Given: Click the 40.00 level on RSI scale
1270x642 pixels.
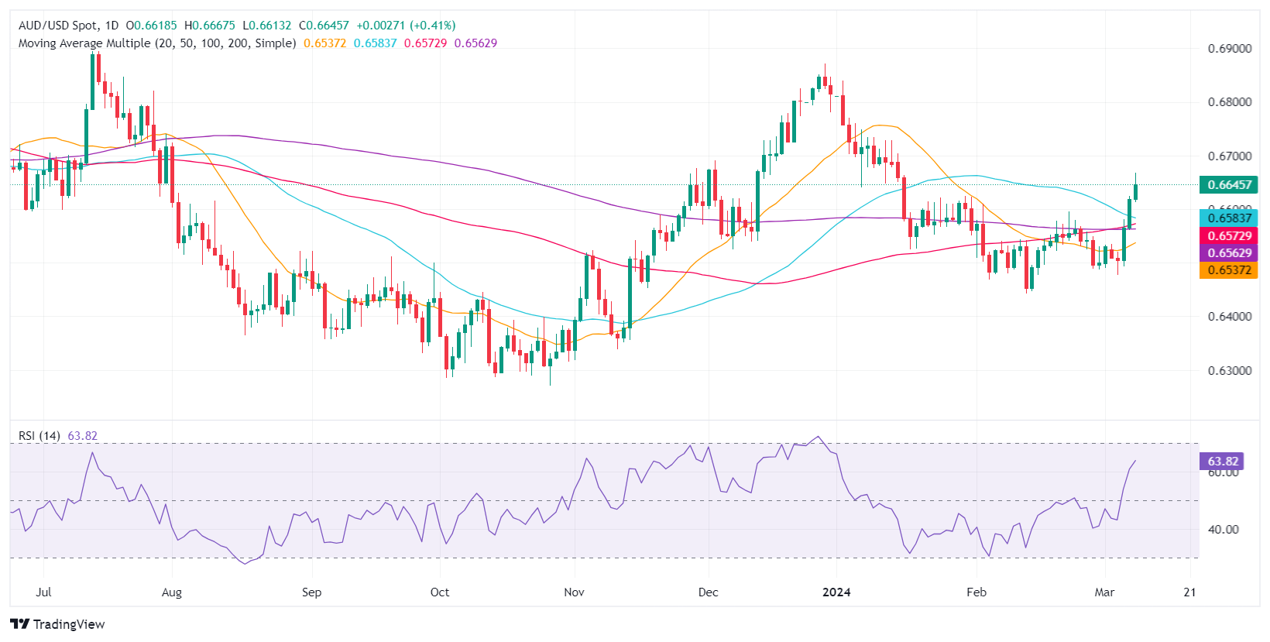Looking at the screenshot, I should [1223, 530].
